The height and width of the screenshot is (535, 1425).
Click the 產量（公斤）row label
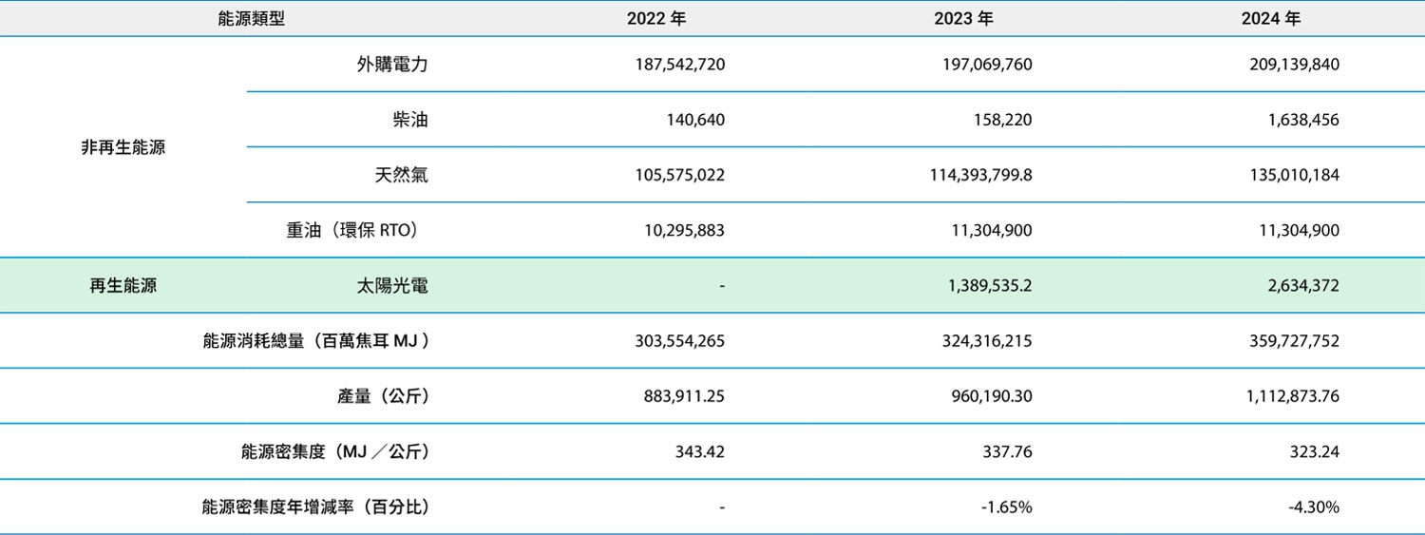click(x=383, y=396)
